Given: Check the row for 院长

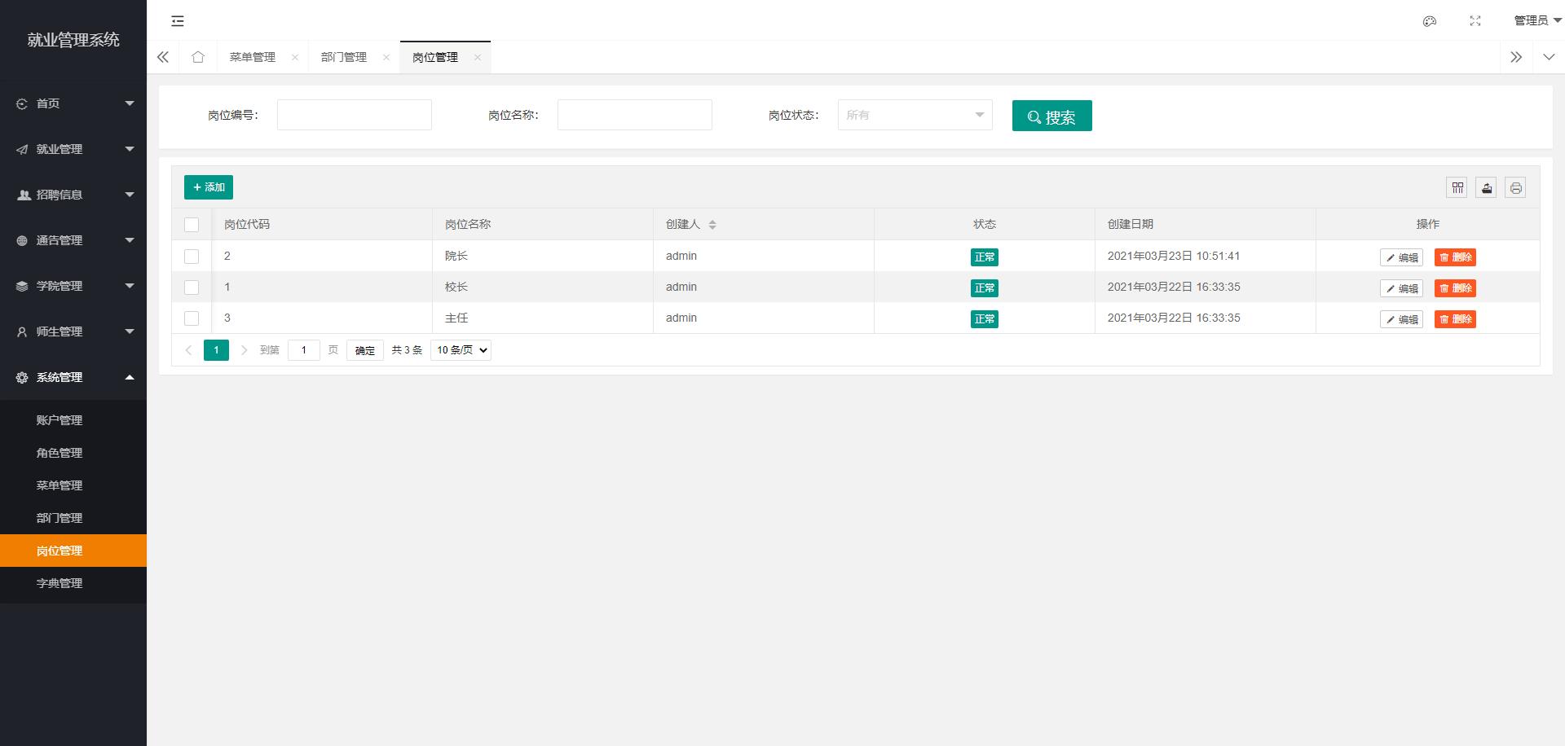Looking at the screenshot, I should (192, 257).
